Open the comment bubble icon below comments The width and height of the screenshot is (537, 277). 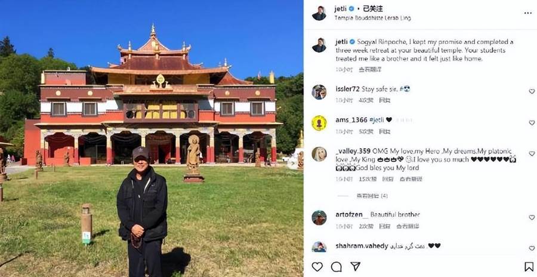337,266
